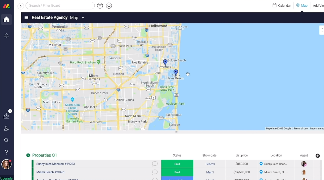Expand the collapsed sidebar arrow

21,6
